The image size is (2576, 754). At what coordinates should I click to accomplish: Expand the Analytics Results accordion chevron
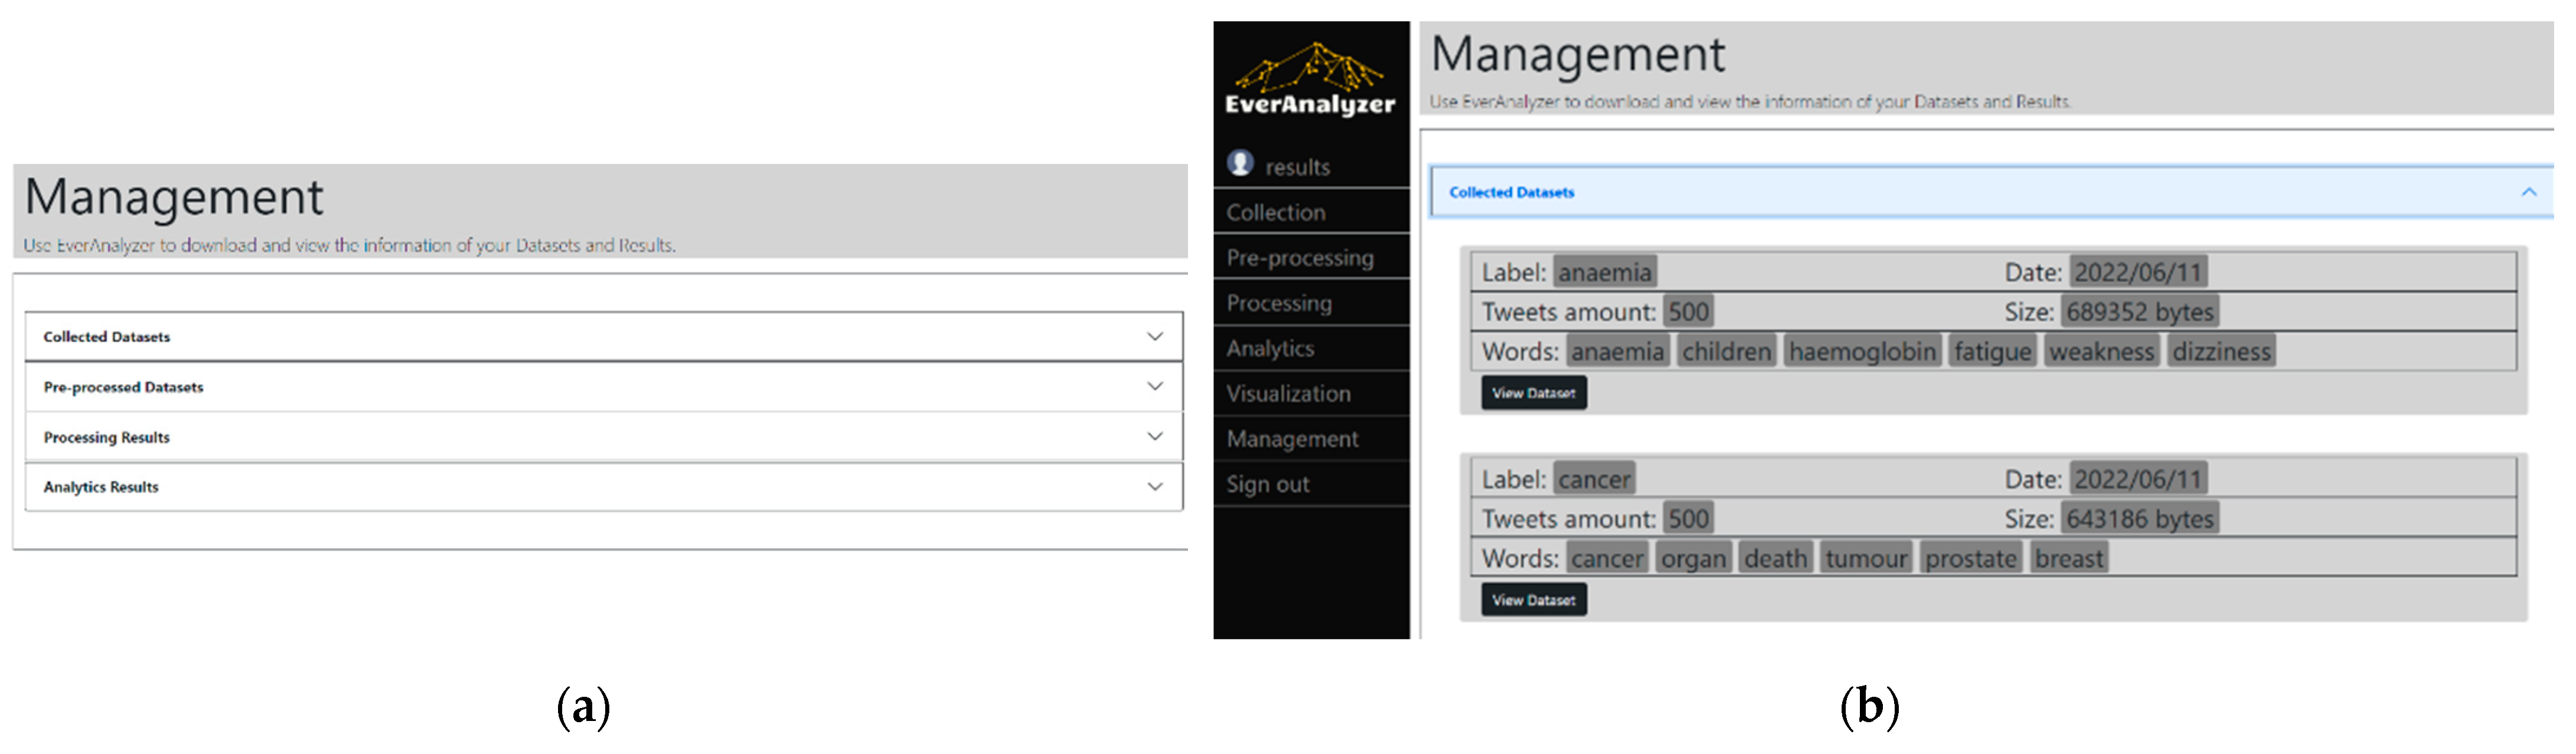[1155, 486]
